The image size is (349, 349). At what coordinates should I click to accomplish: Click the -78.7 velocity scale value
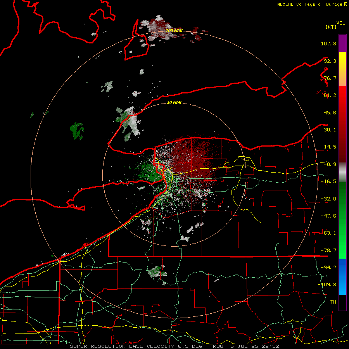point(328,251)
